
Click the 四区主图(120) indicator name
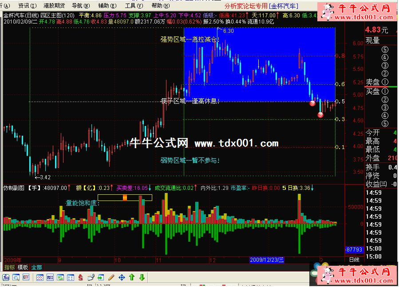click(58, 16)
